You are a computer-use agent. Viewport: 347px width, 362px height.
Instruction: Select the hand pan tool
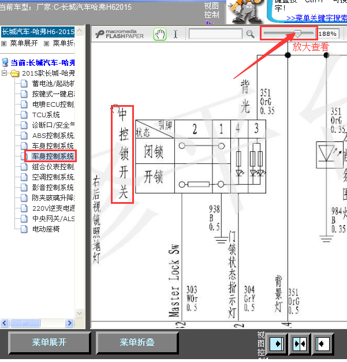(x=160, y=35)
